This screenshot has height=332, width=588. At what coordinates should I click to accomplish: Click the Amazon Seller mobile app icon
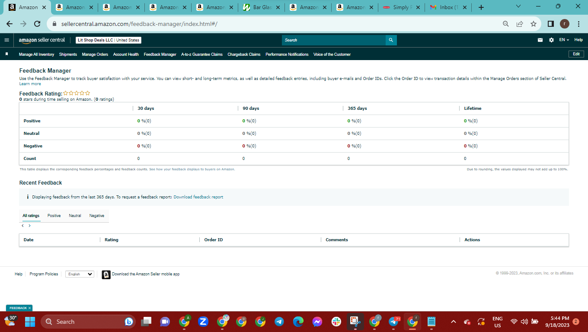click(x=106, y=275)
